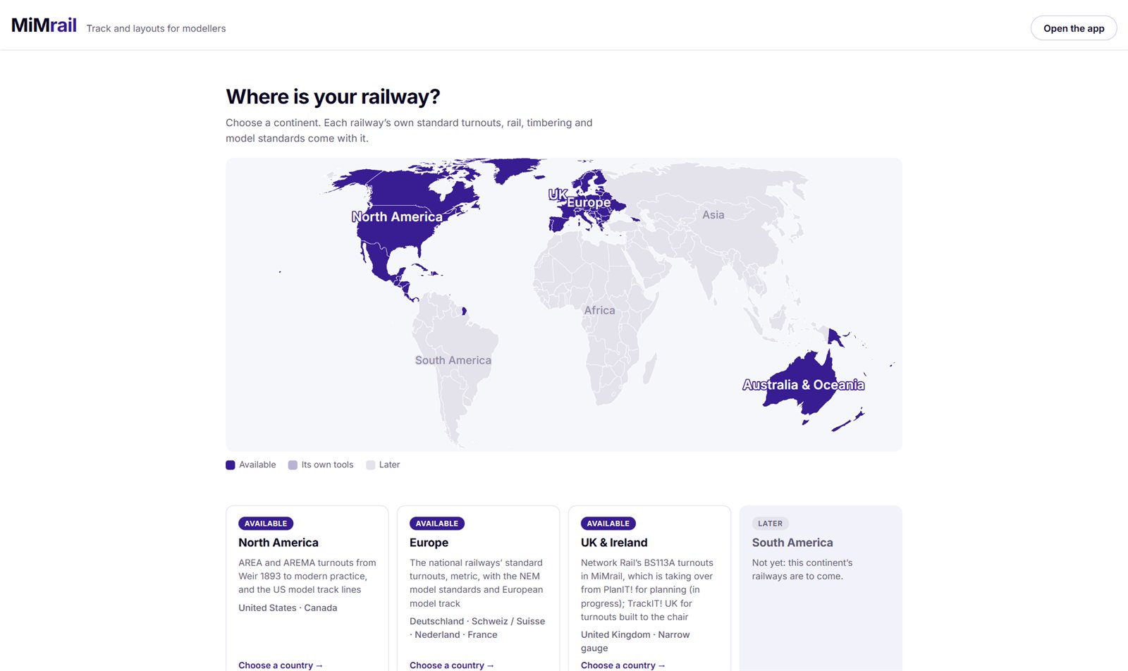This screenshot has width=1128, height=671.
Task: Click the South America card title
Action: pyautogui.click(x=792, y=543)
